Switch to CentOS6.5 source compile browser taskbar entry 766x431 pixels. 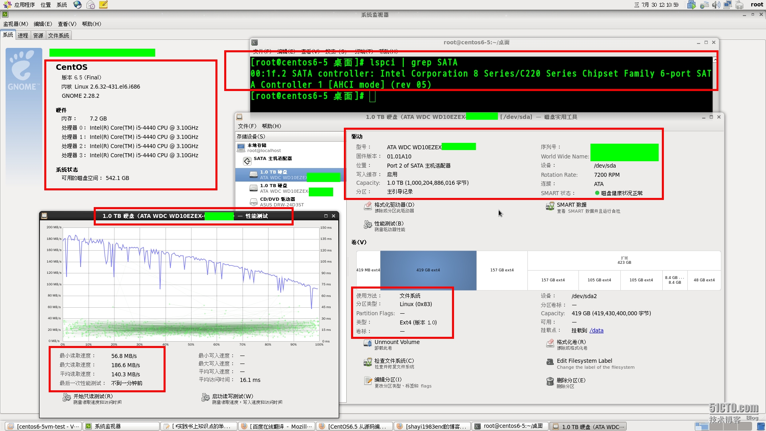click(354, 426)
